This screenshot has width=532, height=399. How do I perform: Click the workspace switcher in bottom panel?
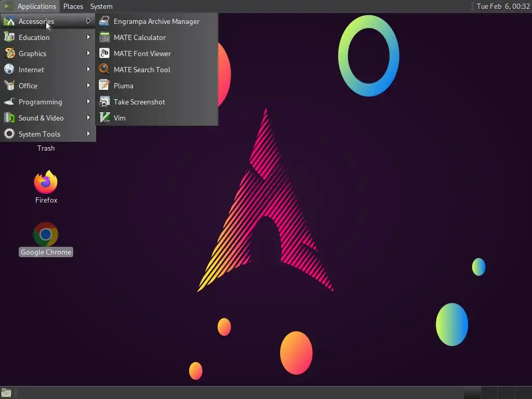(x=497, y=393)
